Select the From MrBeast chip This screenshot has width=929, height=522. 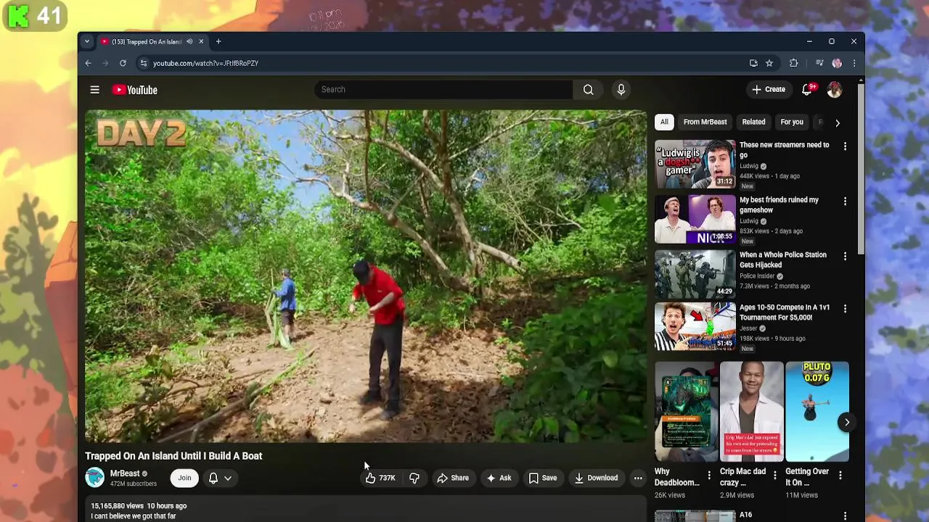click(x=705, y=122)
